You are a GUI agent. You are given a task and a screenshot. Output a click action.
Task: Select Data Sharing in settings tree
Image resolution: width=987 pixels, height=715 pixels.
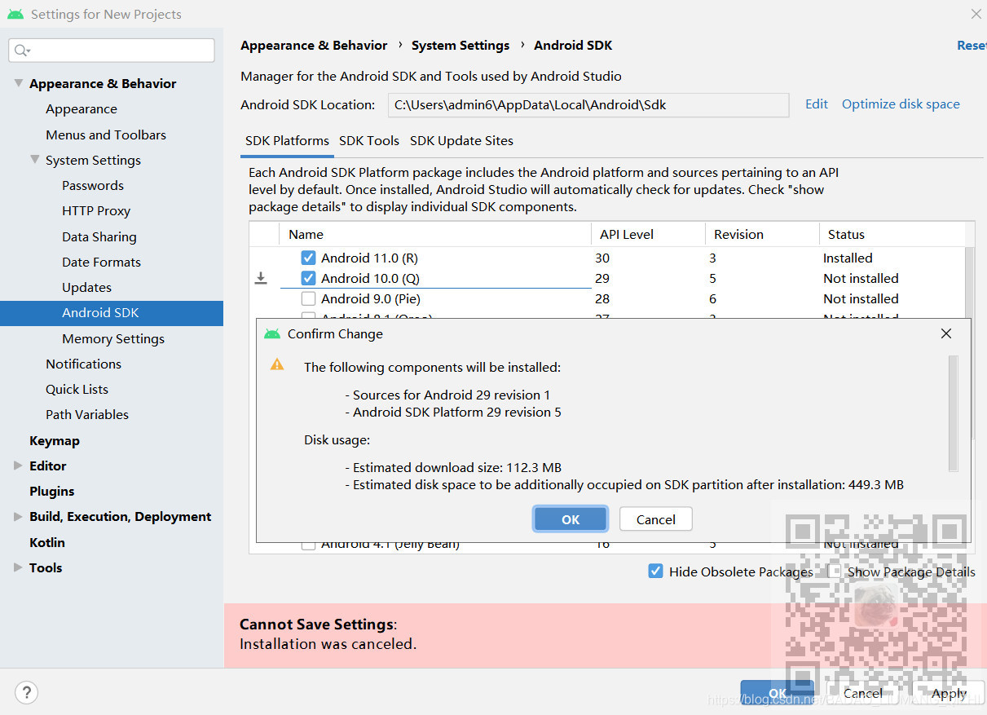point(99,236)
